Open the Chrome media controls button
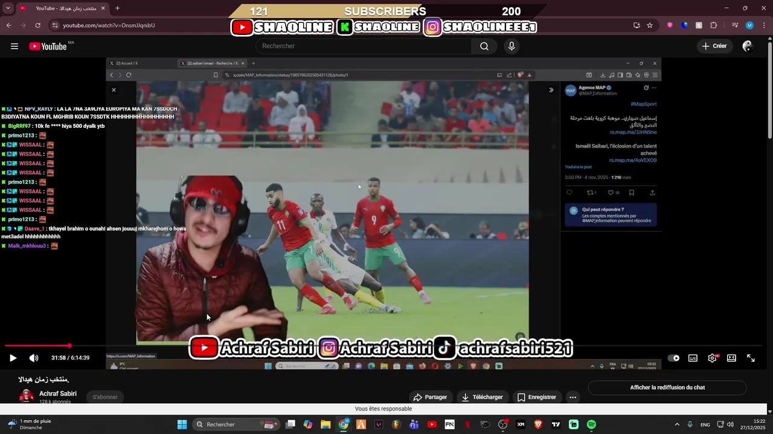This screenshot has height=434, width=773. pos(735,25)
